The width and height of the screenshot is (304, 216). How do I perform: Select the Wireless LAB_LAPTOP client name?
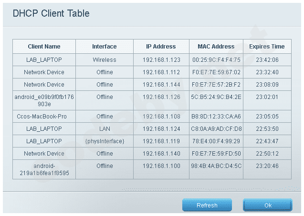click(44, 60)
